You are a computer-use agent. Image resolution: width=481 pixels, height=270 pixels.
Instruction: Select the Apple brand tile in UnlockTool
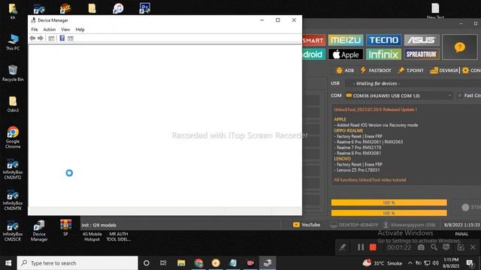tap(346, 55)
